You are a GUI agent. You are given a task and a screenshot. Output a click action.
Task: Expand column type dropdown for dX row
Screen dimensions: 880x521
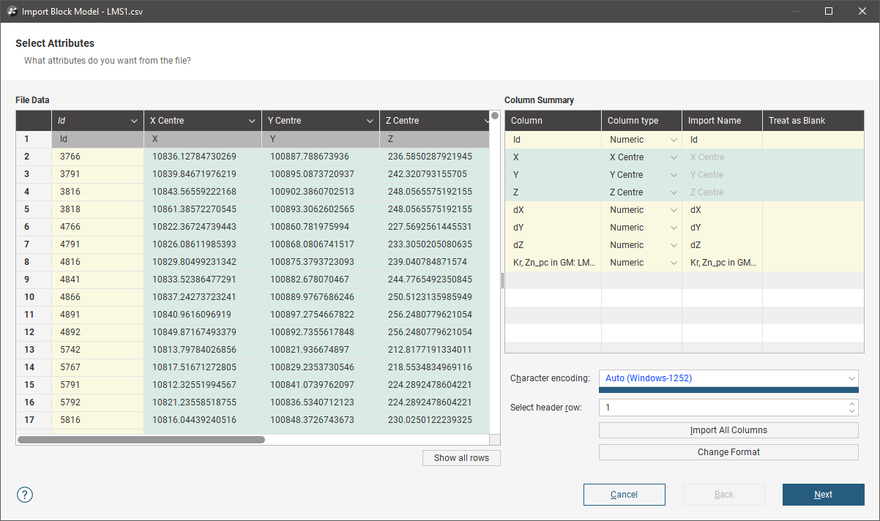tap(673, 210)
